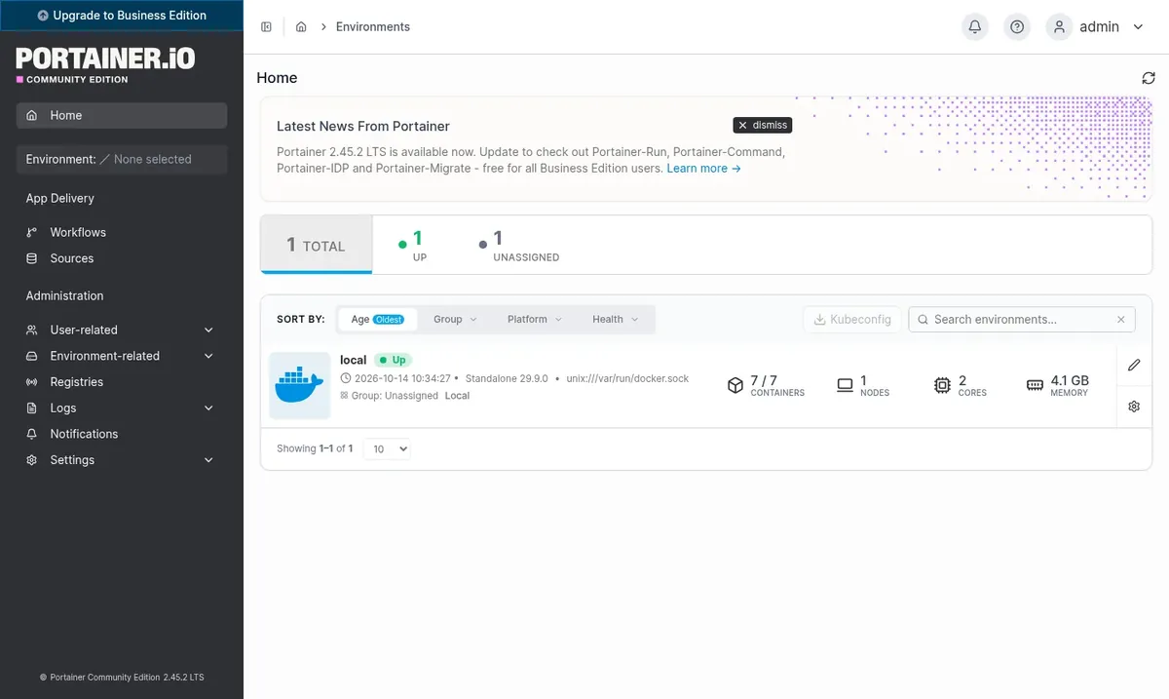Click the admin user avatar icon
This screenshot has width=1169, height=699.
pos(1059,27)
